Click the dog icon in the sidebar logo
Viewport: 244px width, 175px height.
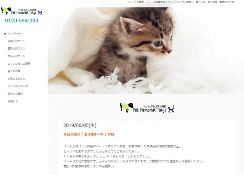pyautogui.click(x=6, y=11)
